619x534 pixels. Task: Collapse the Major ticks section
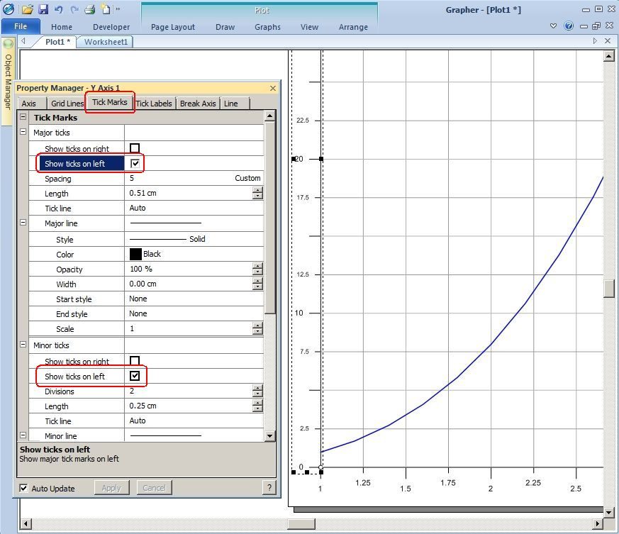23,132
